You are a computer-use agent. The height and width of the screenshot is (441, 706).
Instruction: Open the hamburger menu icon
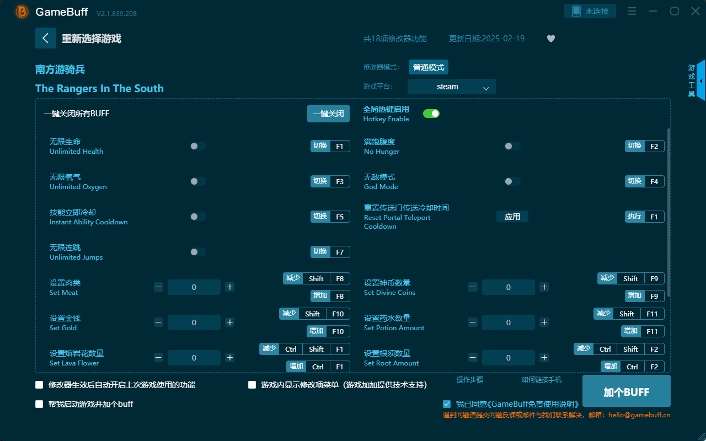(x=632, y=11)
